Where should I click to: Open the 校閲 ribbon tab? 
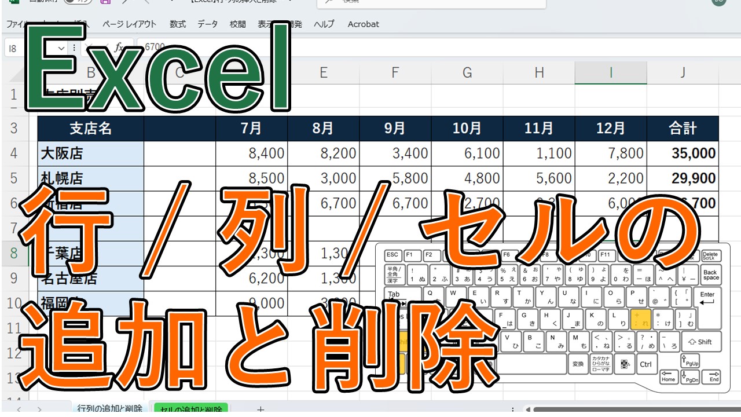point(237,24)
